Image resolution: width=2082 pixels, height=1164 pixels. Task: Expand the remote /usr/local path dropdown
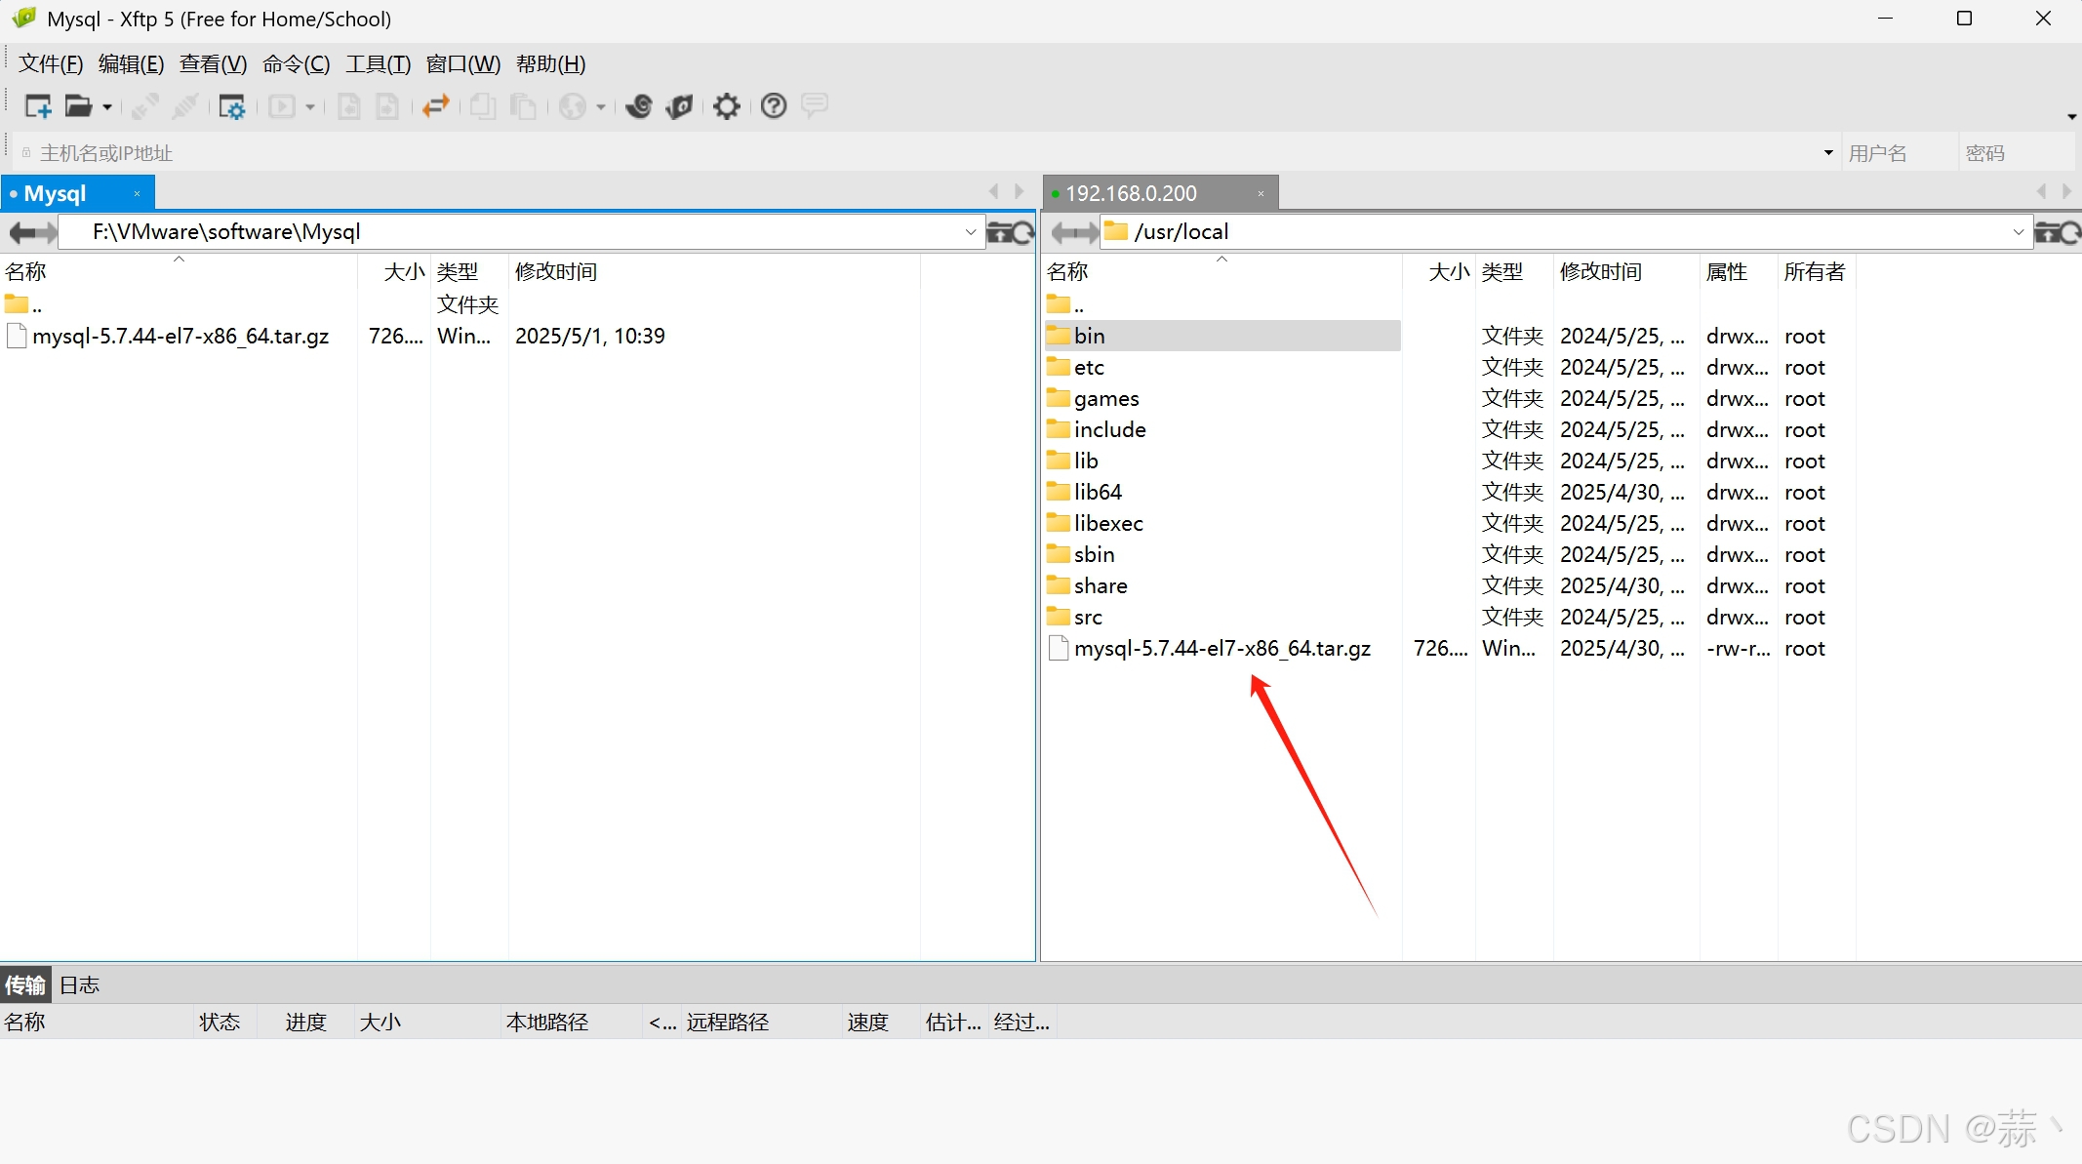coord(2018,232)
